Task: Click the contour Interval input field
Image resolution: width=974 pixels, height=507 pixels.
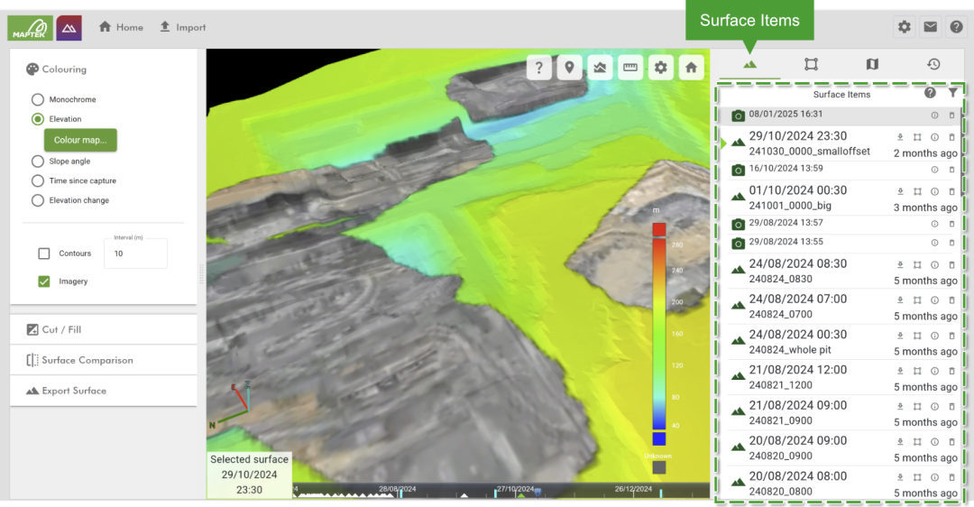Action: [135, 254]
